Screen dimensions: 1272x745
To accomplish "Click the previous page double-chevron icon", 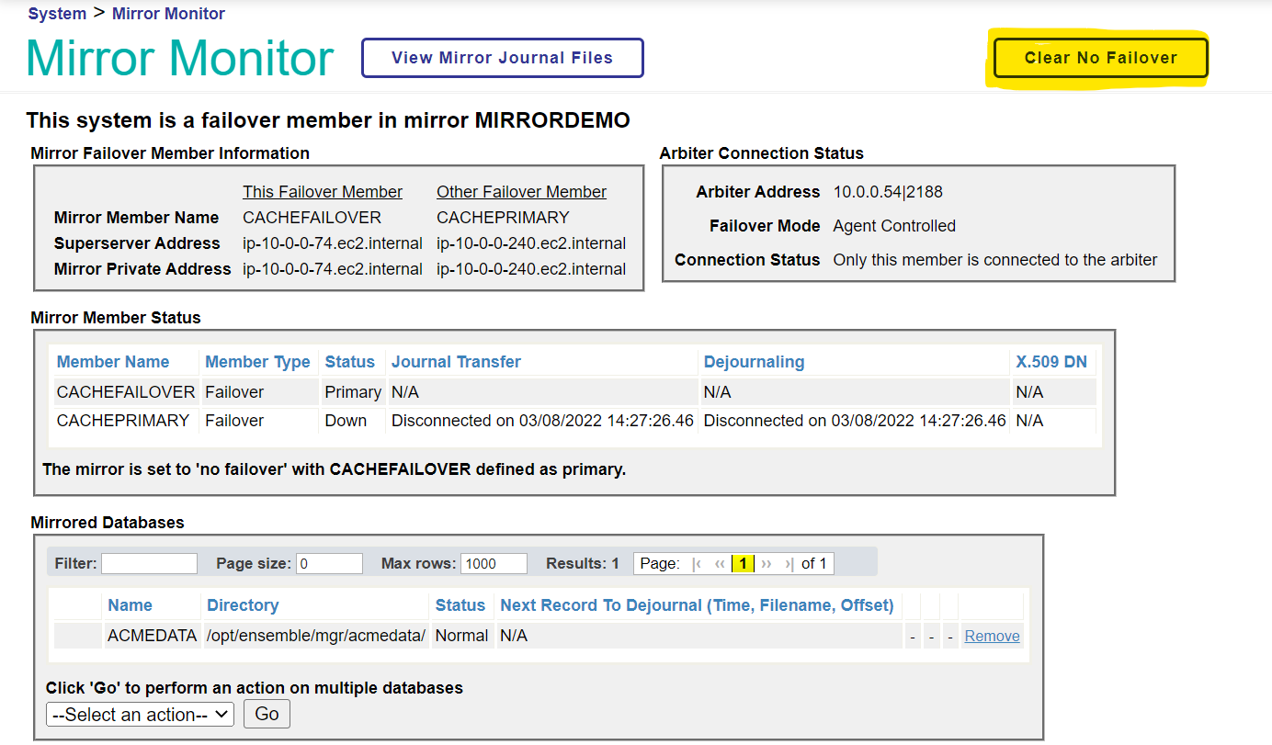I will point(720,563).
